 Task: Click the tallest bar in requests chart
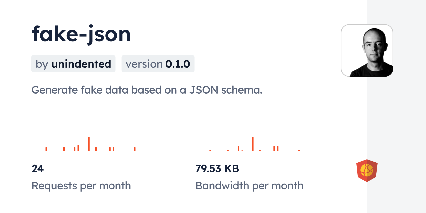[89, 144]
